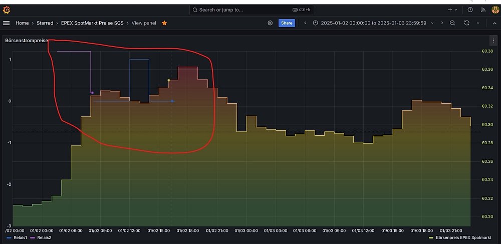Image resolution: width=501 pixels, height=244 pixels.
Task: Open EPEX SpotMarkt Preise SGS breadcrumb
Action: (x=93, y=23)
